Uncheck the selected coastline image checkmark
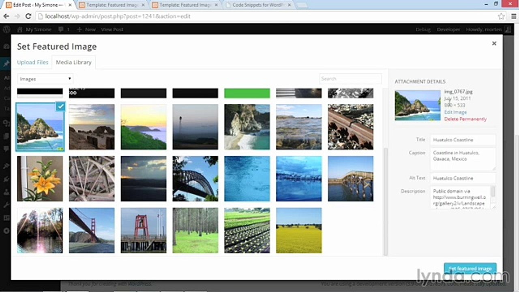Image resolution: width=519 pixels, height=292 pixels. [60, 107]
